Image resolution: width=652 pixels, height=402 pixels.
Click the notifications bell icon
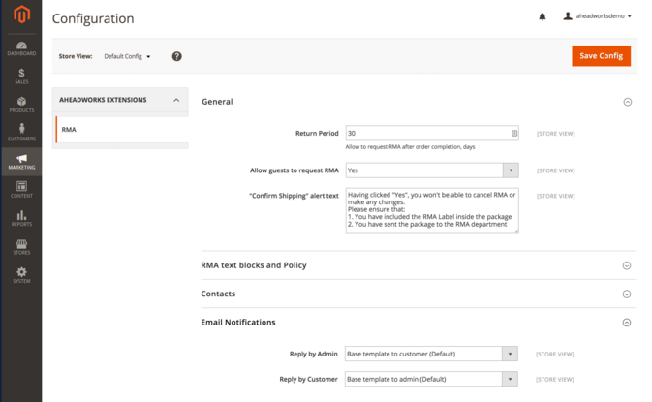click(542, 16)
